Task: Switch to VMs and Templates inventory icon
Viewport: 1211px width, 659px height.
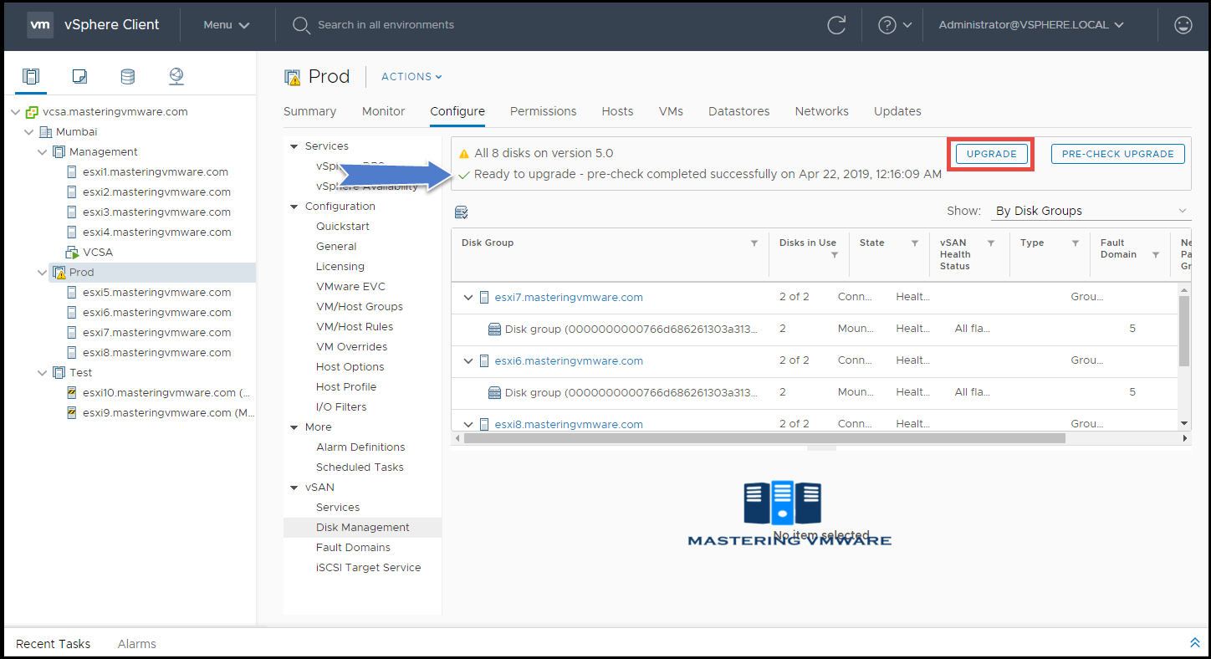Action: [x=79, y=77]
